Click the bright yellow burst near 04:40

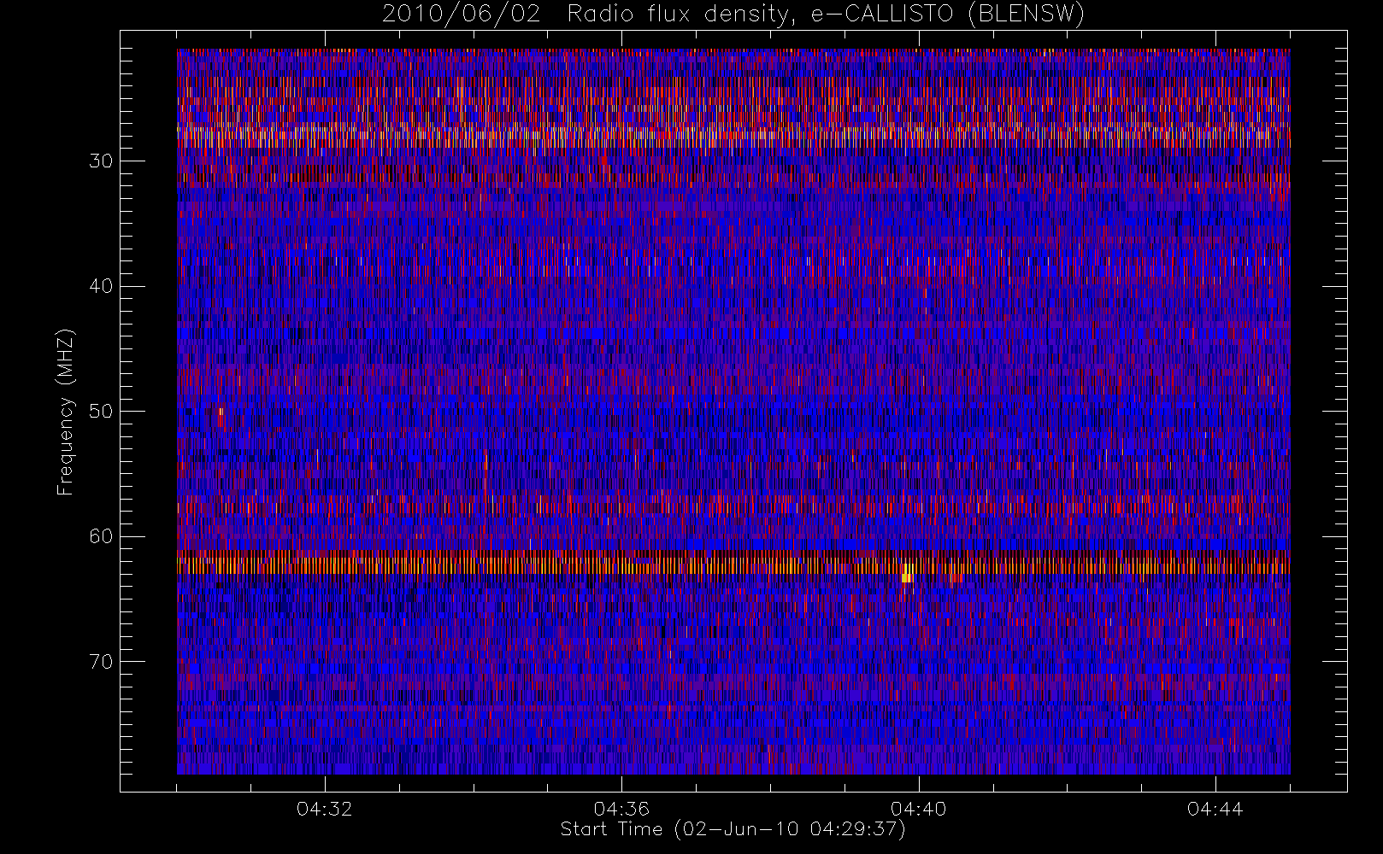click(x=907, y=573)
